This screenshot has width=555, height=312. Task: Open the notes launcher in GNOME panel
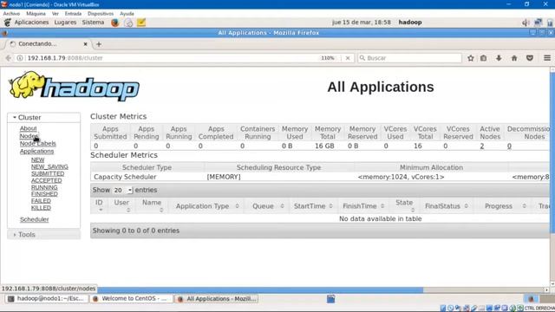141,23
